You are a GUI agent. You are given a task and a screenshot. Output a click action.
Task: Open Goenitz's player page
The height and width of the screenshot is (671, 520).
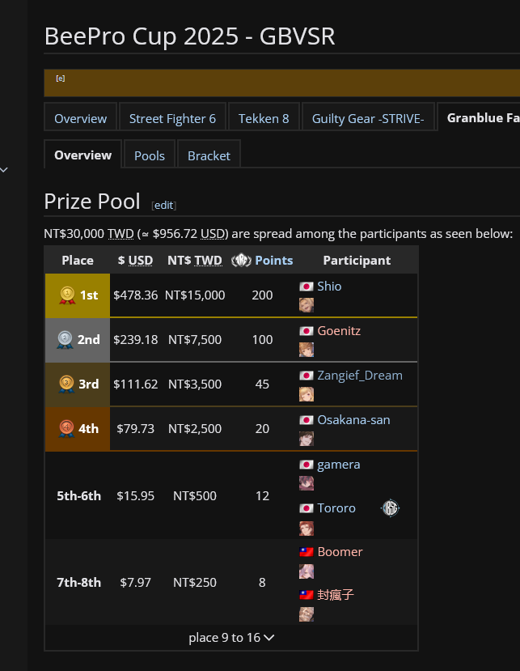(339, 331)
